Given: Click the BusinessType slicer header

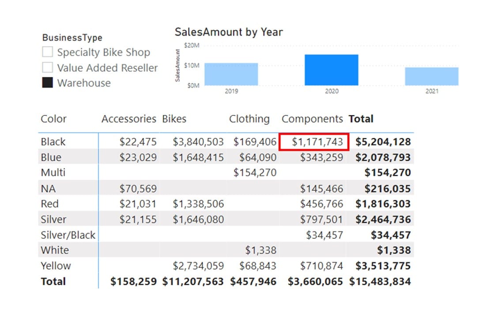Looking at the screenshot, I should click(x=72, y=37).
